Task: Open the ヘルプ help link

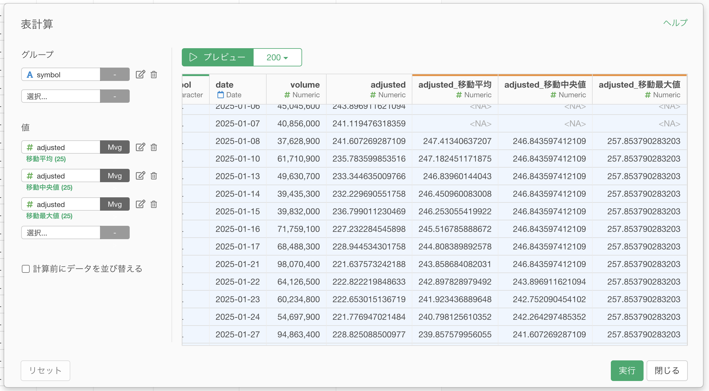Action: pos(675,23)
